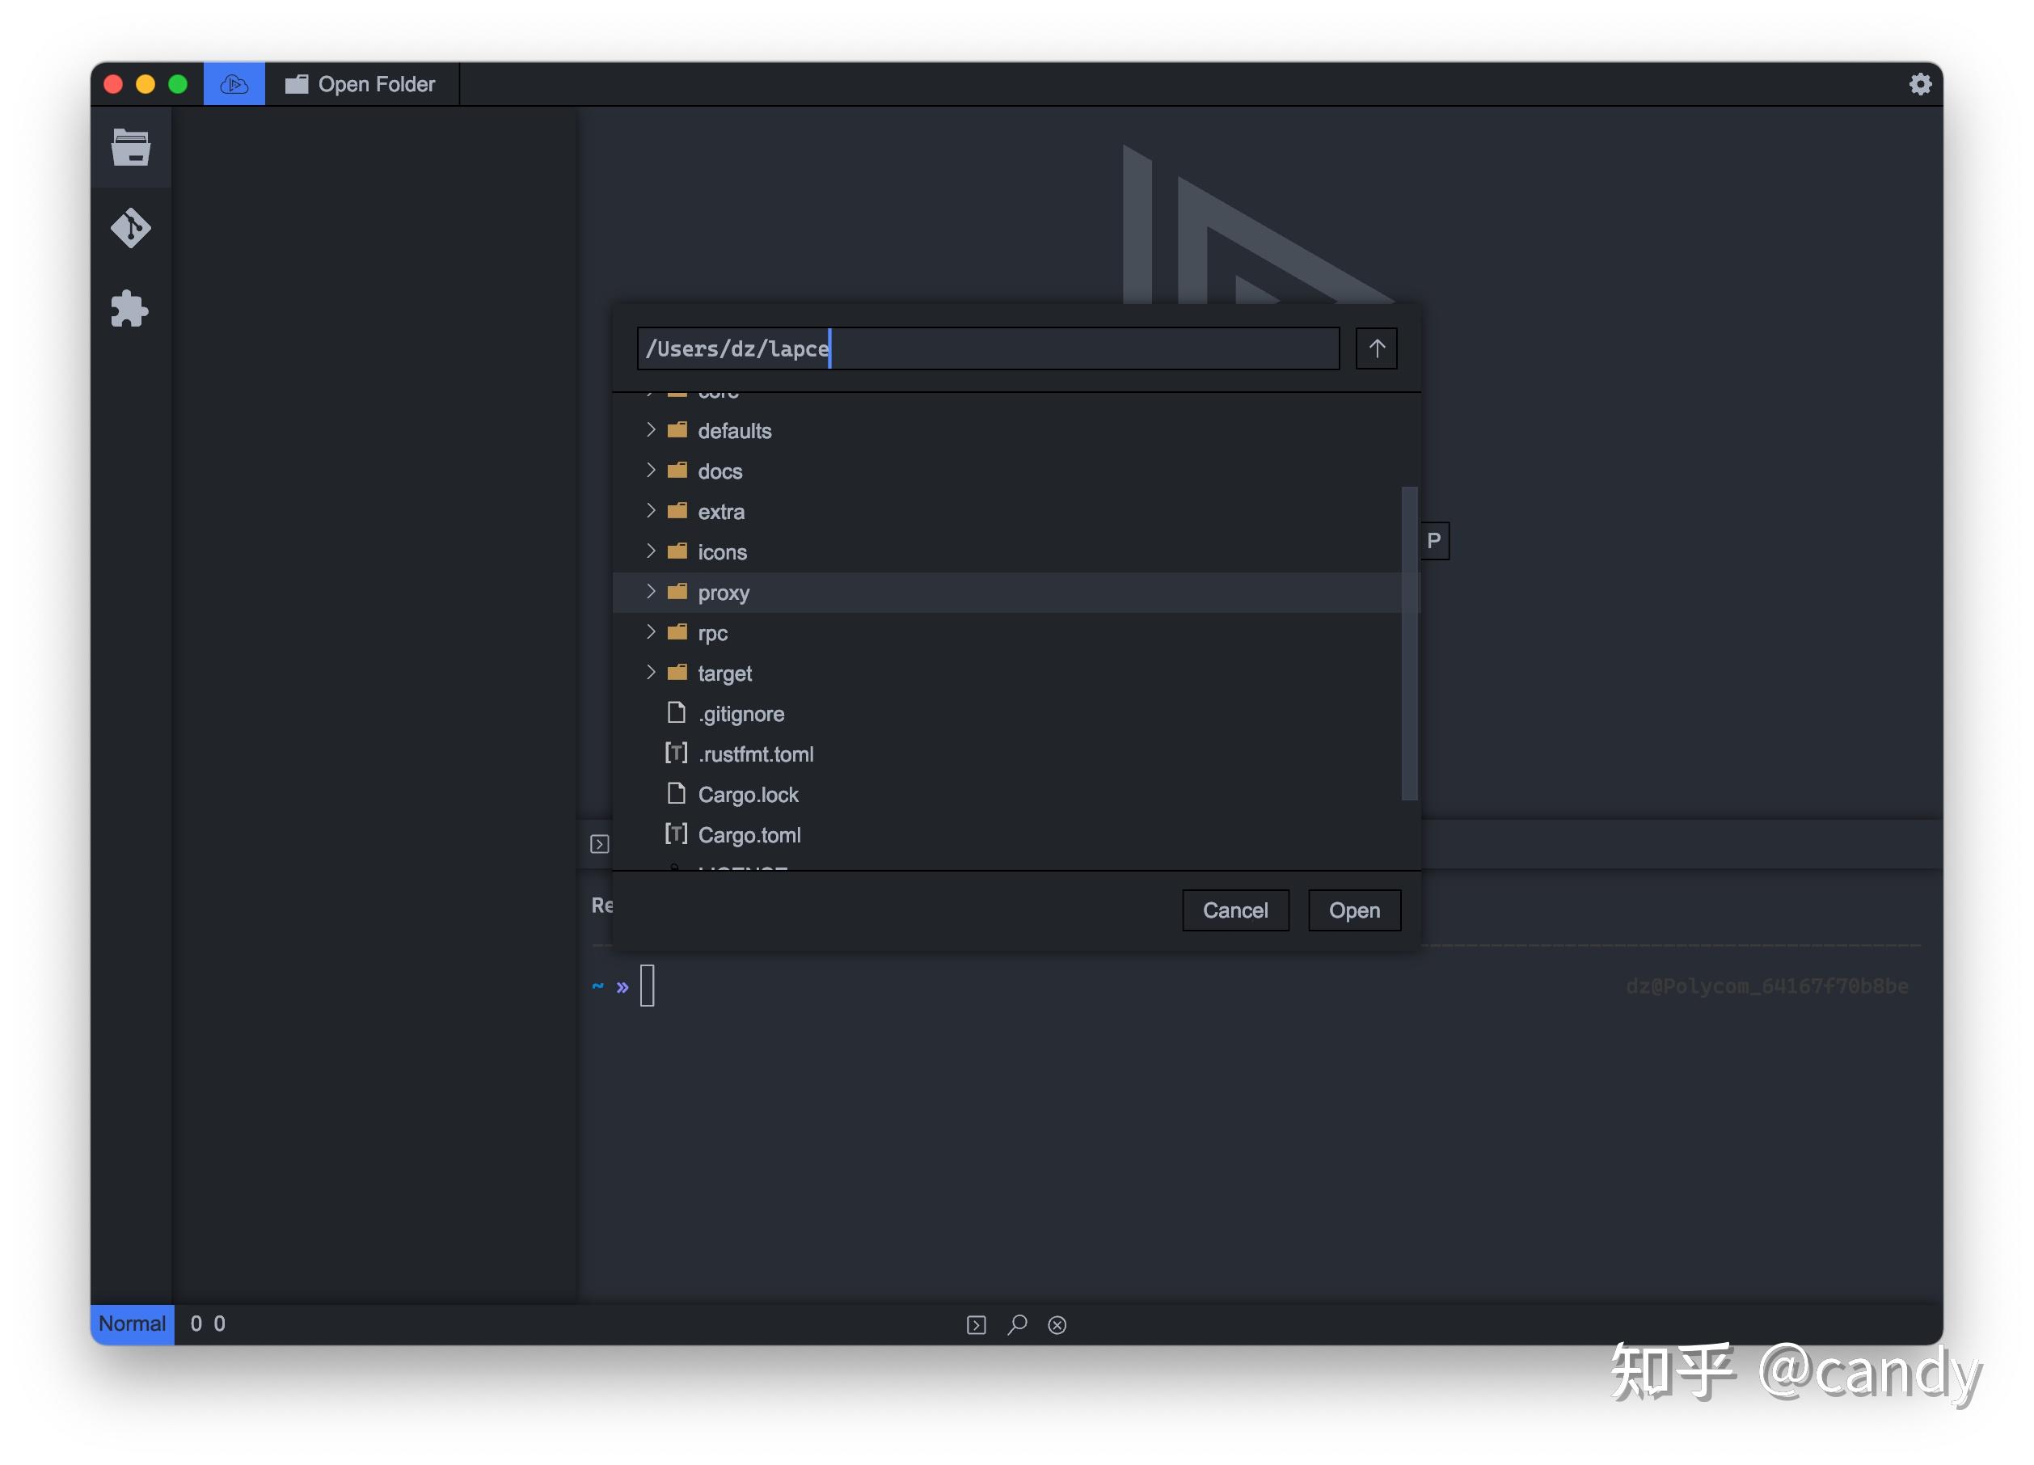This screenshot has height=1465, width=2034.
Task: Expand the target folder chevron
Action: point(651,673)
